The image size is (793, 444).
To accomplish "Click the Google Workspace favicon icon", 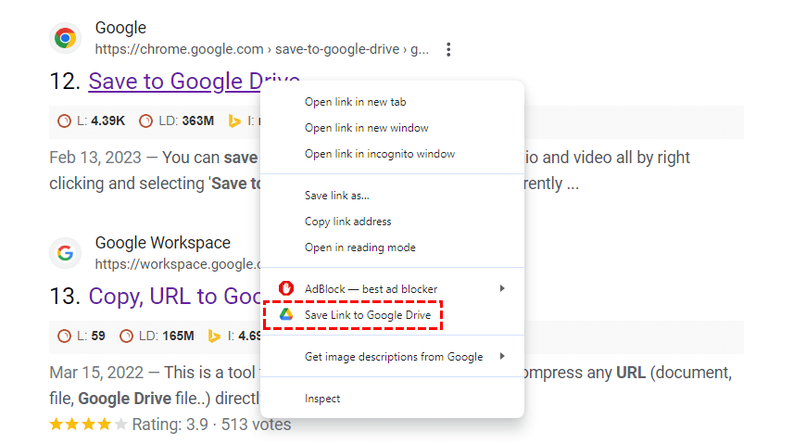I will [65, 253].
